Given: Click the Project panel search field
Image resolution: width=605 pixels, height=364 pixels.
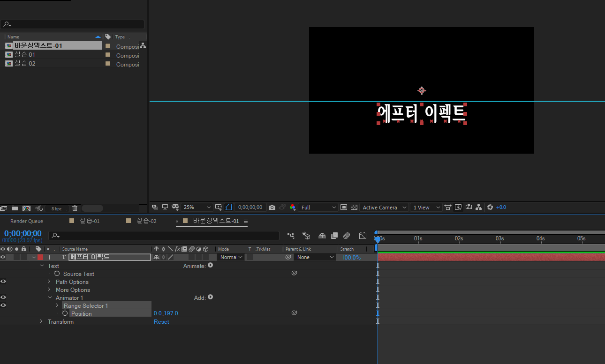Looking at the screenshot, I should [x=72, y=24].
